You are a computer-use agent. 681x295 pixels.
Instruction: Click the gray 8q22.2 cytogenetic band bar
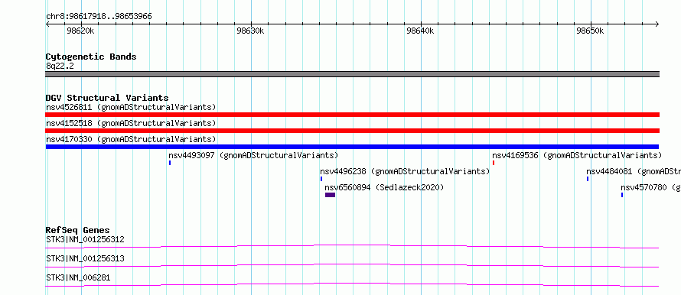pyautogui.click(x=352, y=74)
